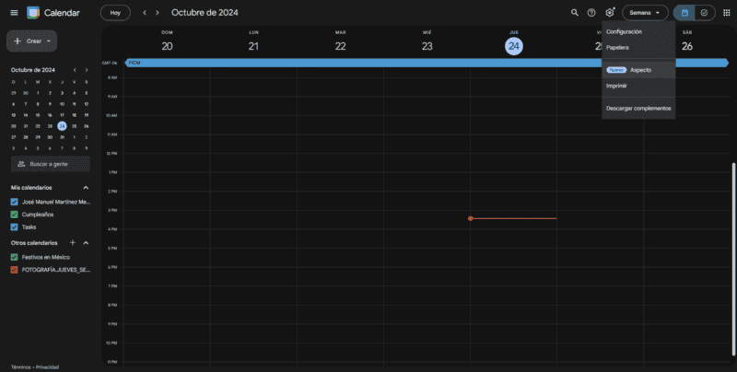Screen dimensions: 737x372
Task: Click the Buscar a gente field
Action: [x=51, y=165]
